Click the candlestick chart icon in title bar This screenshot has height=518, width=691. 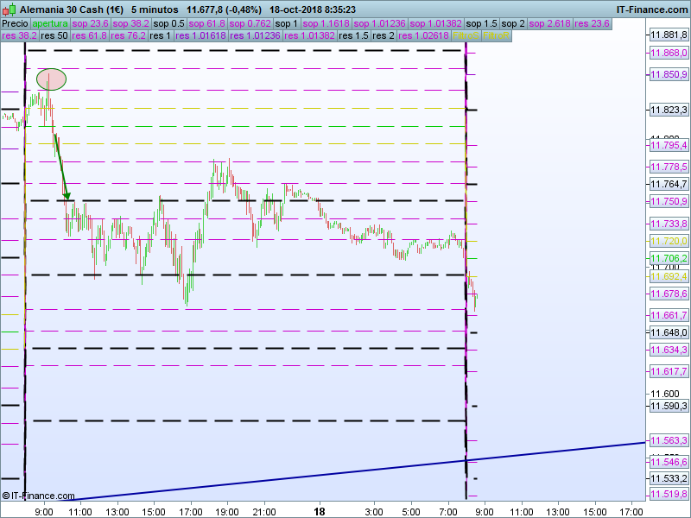coord(10,9)
